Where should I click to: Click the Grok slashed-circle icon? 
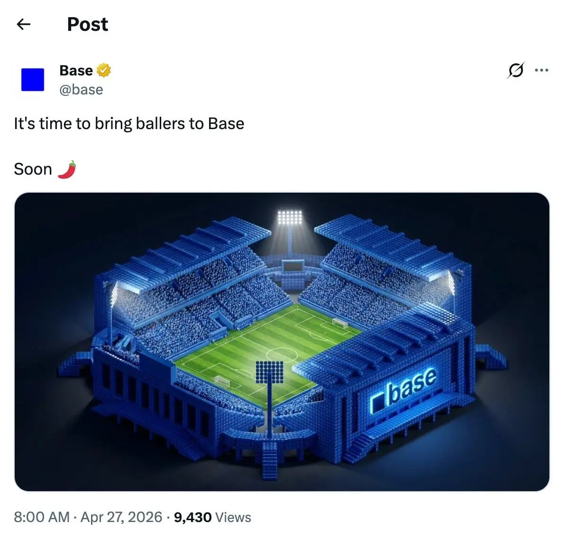[516, 70]
